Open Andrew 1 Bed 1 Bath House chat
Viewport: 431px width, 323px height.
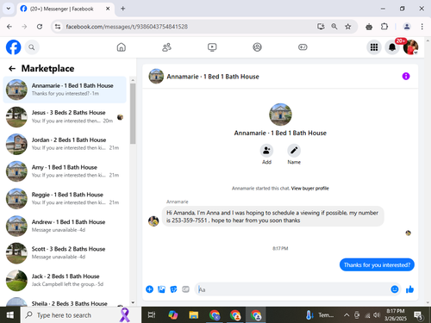tap(65, 226)
